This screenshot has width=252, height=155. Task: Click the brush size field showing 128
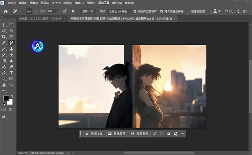click(x=51, y=11)
